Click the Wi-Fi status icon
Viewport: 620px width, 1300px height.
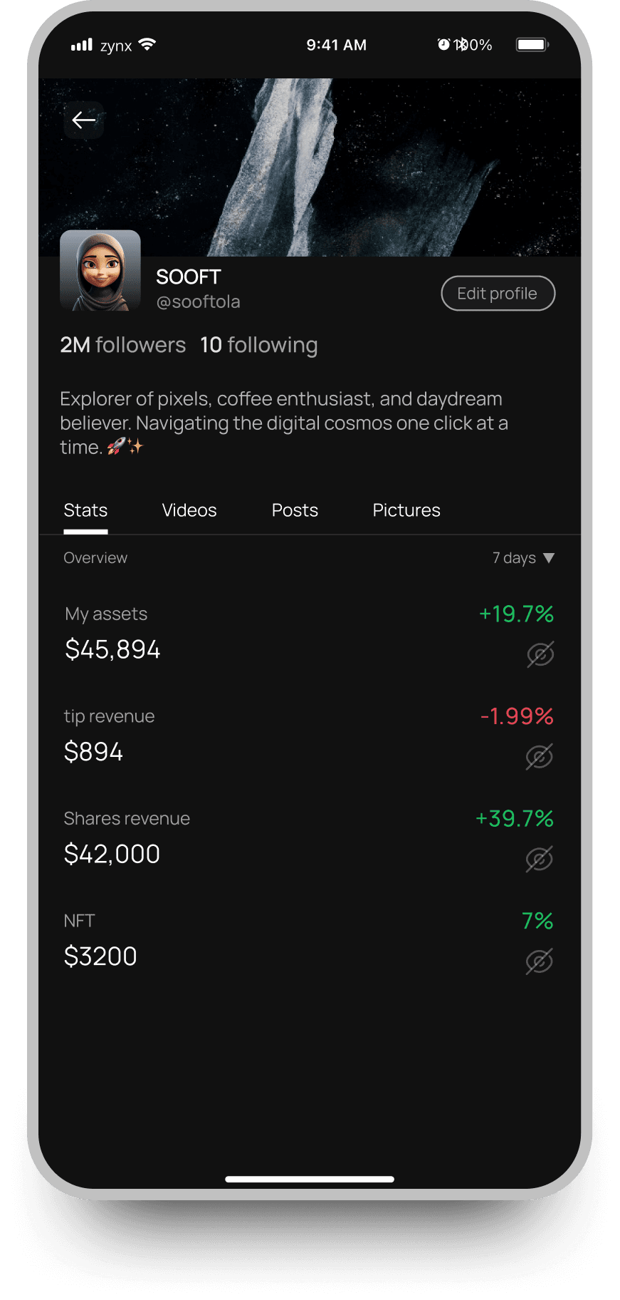(147, 45)
